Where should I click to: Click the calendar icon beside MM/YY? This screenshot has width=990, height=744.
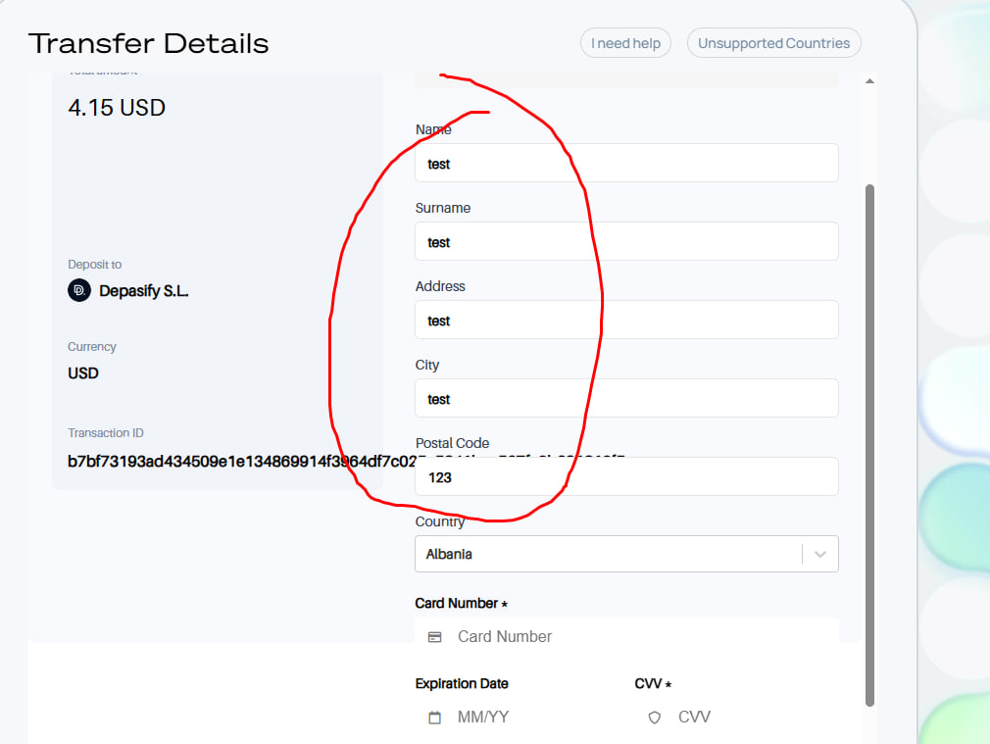tap(435, 718)
